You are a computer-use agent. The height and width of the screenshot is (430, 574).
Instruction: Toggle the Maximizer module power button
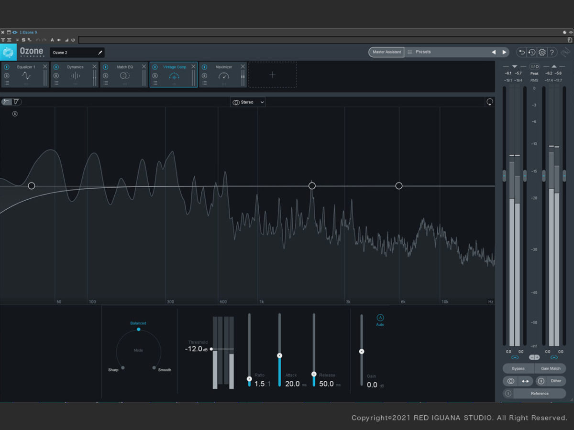[204, 67]
